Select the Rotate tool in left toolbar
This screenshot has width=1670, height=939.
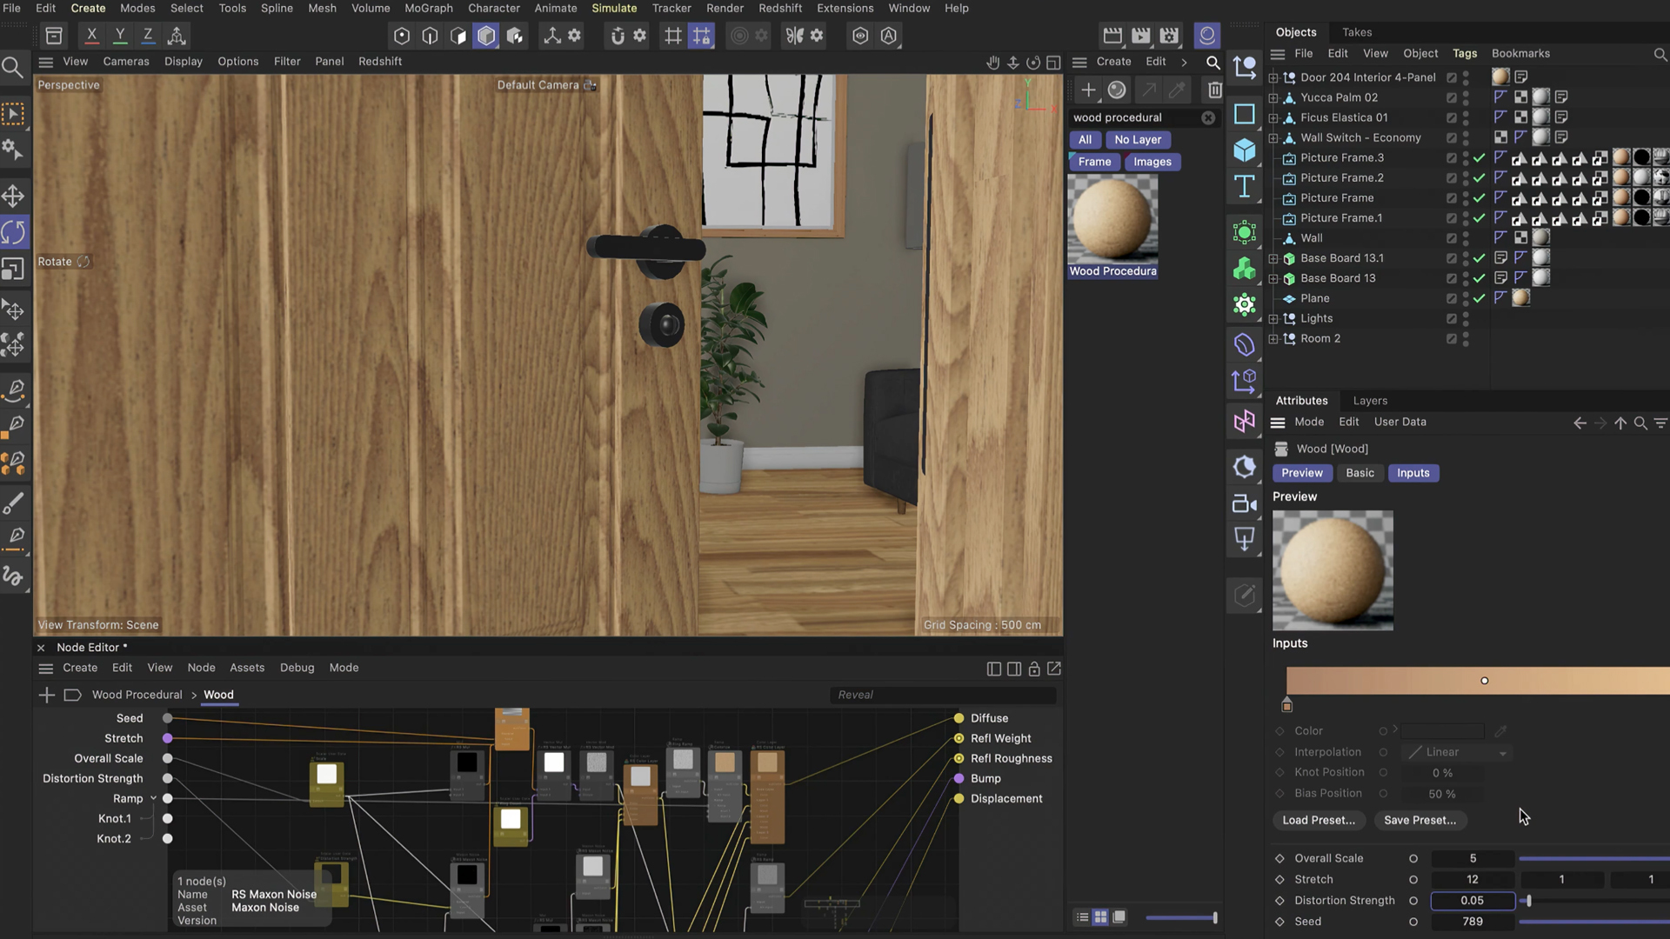click(14, 233)
